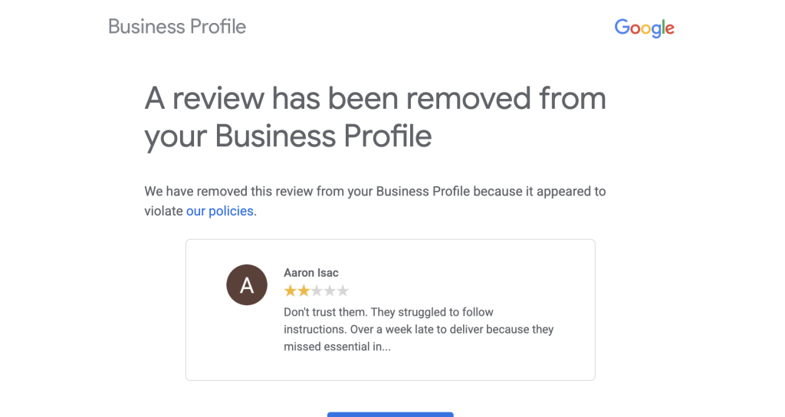
Task: Click the brown 'A' reviewer avatar
Action: pyautogui.click(x=247, y=286)
